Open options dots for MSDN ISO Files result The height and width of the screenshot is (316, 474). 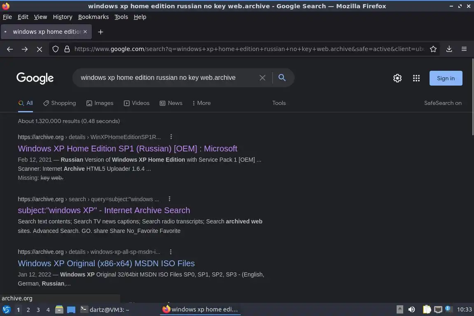click(171, 251)
